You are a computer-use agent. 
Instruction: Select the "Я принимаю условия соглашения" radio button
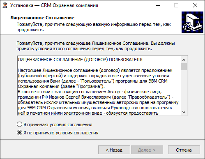[x=19, y=124]
